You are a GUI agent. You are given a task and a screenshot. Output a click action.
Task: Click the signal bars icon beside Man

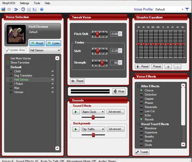(52, 88)
